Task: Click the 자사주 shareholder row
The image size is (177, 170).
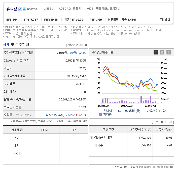Action: tap(131, 145)
